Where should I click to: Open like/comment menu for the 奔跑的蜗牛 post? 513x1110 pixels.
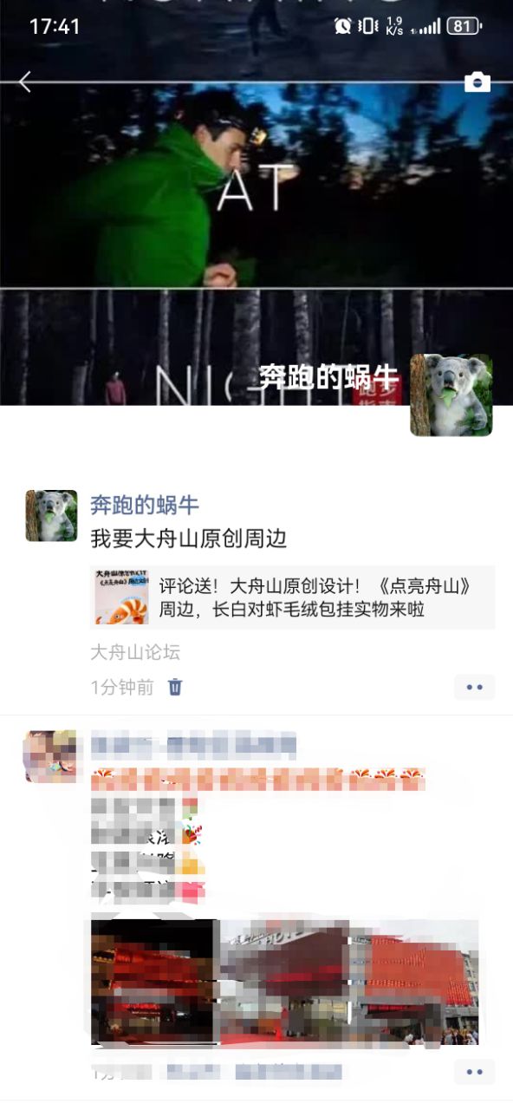(x=474, y=687)
